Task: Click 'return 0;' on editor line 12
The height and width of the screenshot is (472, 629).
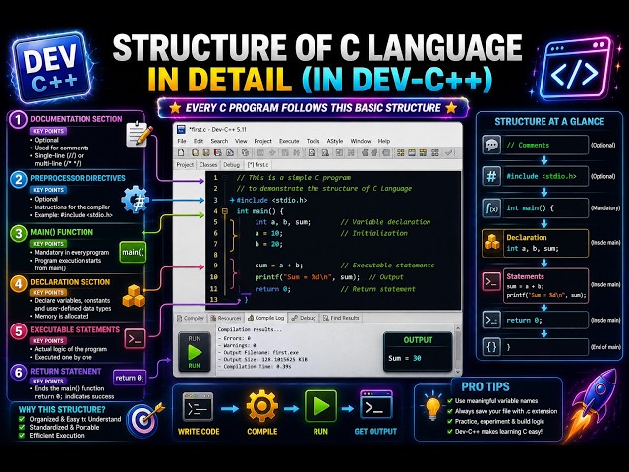Action: [272, 289]
